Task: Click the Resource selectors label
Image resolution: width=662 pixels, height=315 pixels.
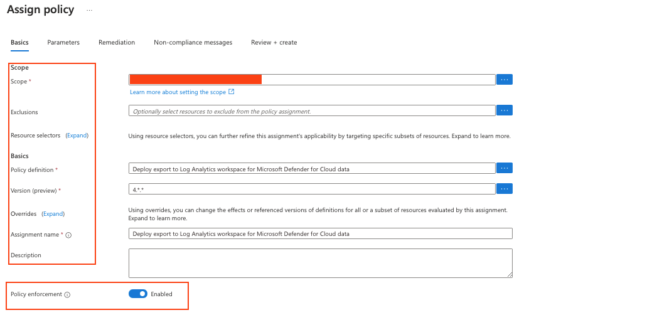Action: [36, 136]
